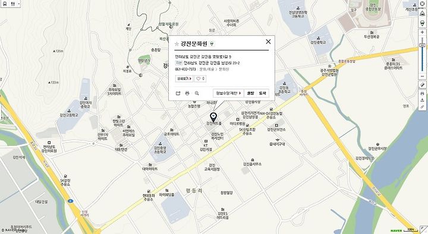Set place as 도착 destination
This screenshot has height=234, width=428.
point(263,93)
